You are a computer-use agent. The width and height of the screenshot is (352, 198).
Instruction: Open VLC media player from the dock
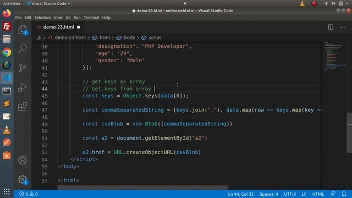pyautogui.click(x=7, y=130)
